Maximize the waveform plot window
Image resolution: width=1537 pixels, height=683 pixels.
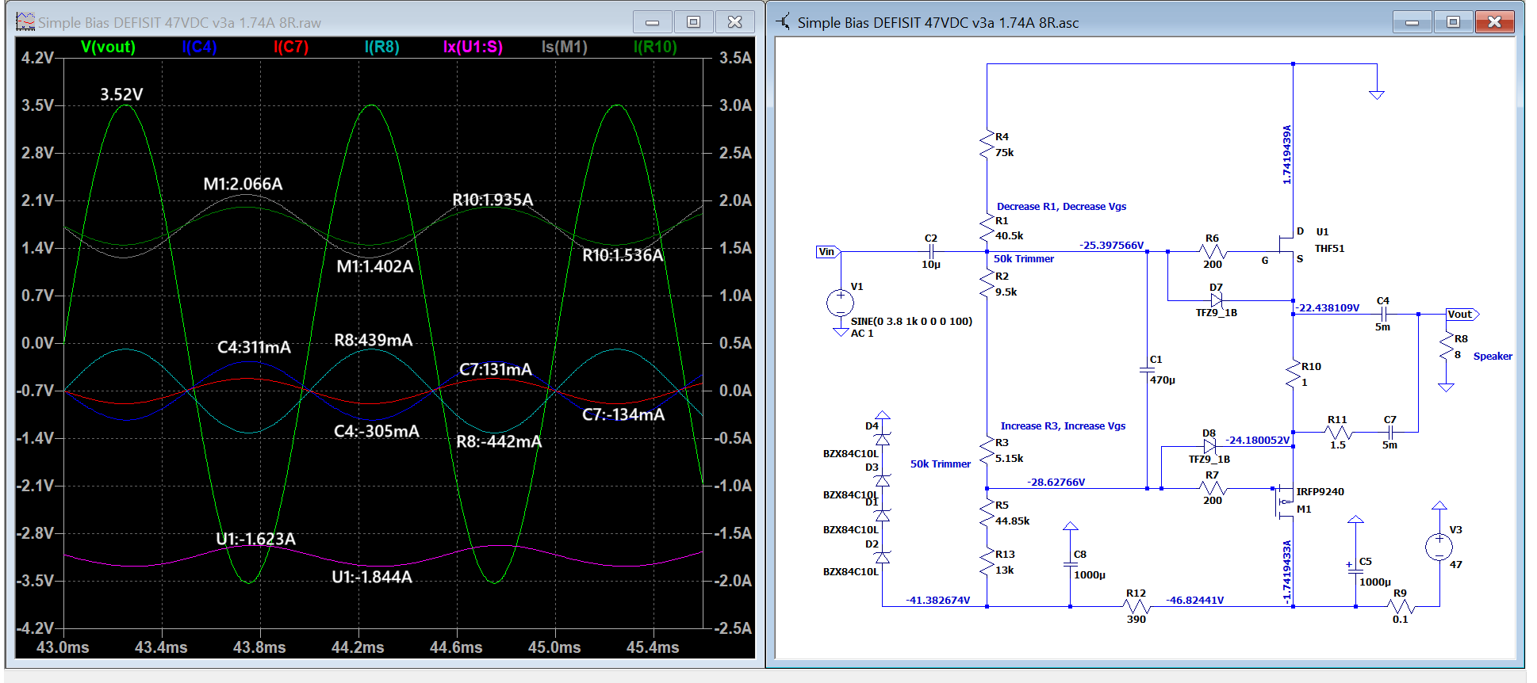[693, 22]
